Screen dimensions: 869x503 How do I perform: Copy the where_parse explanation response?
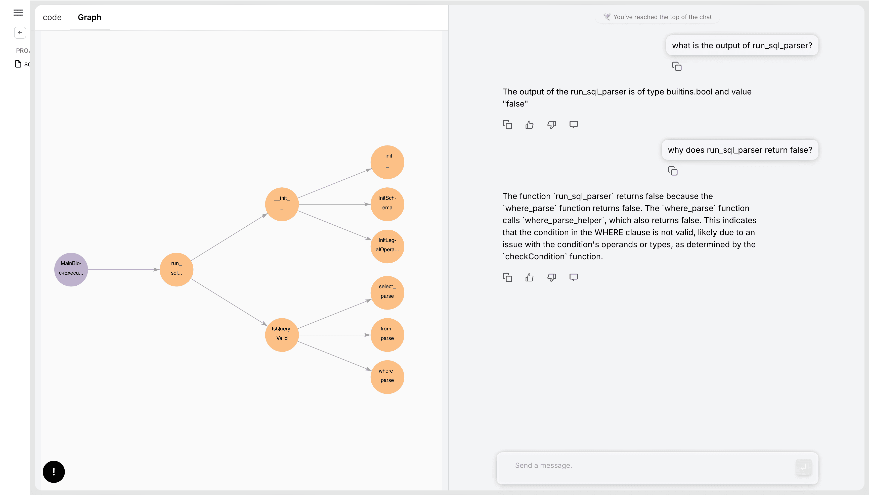pos(507,277)
